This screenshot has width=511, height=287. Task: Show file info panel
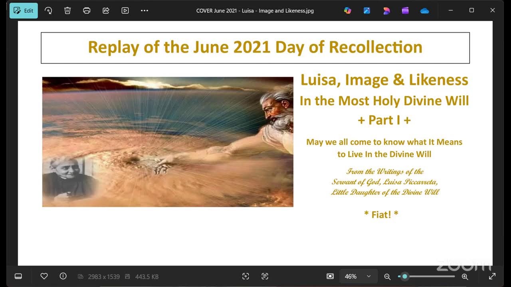pos(63,276)
